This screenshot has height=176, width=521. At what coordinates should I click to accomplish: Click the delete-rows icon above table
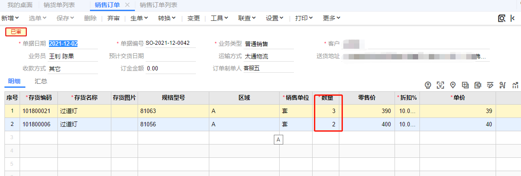coord(478,85)
